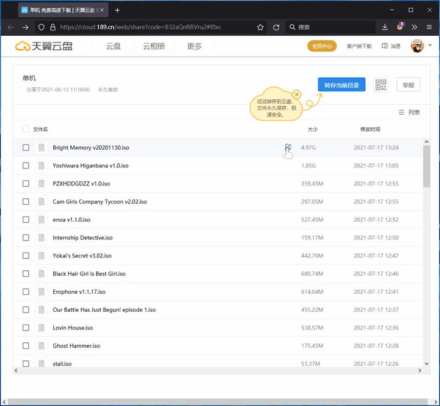This screenshot has height=406, width=440.
Task: Click the file icon of Lovin House.iso
Action: [x=41, y=328]
